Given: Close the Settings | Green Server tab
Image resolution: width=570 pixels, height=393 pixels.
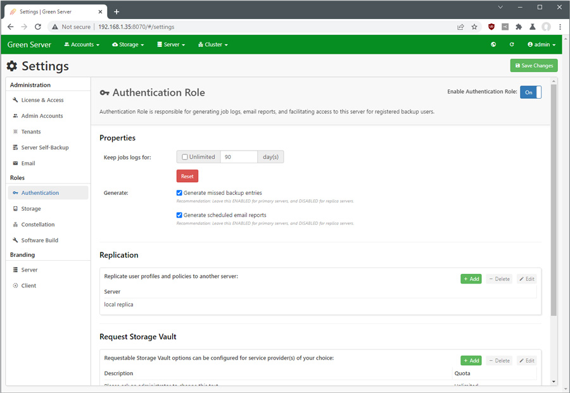Looking at the screenshot, I should (x=100, y=11).
